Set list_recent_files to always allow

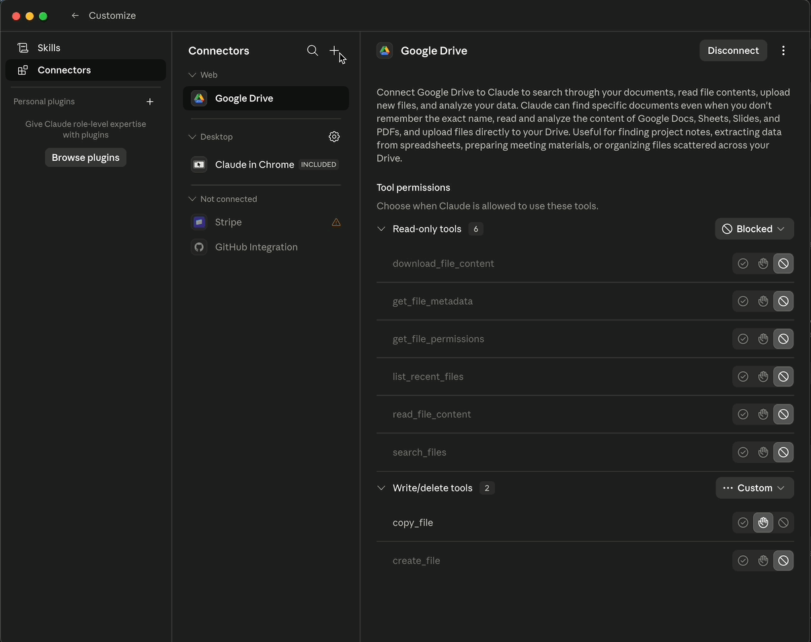tap(743, 377)
